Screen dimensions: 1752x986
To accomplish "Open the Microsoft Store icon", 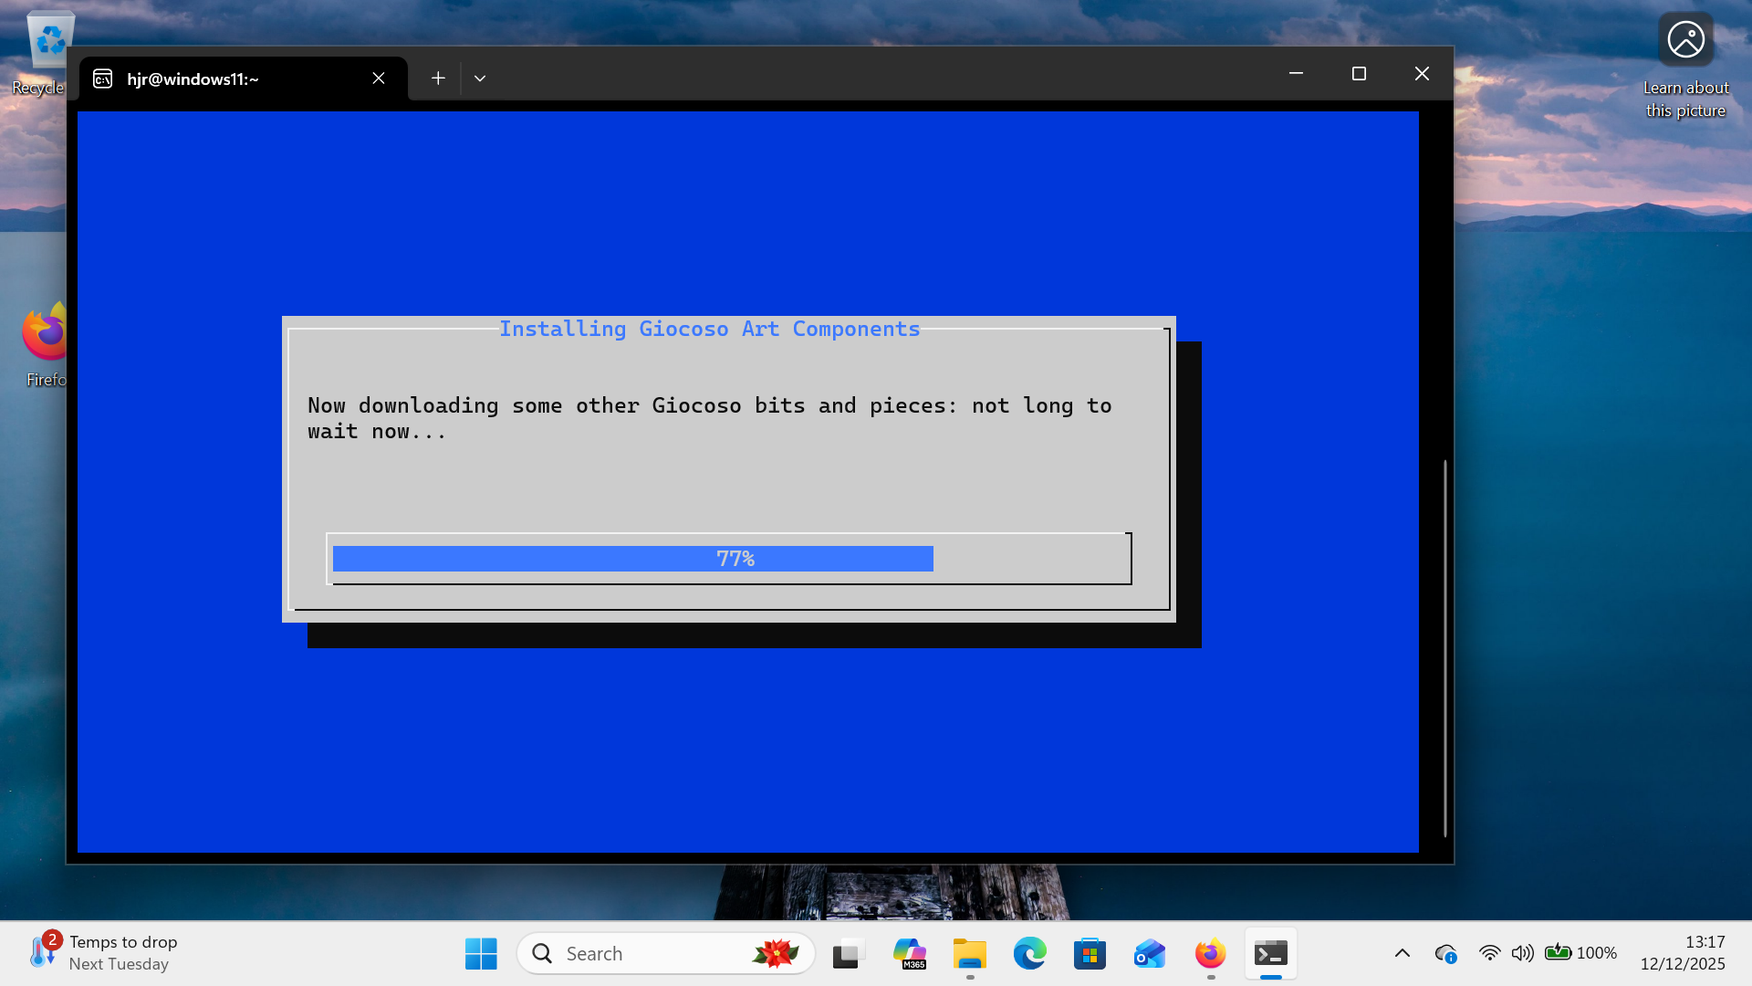I will 1090,953.
